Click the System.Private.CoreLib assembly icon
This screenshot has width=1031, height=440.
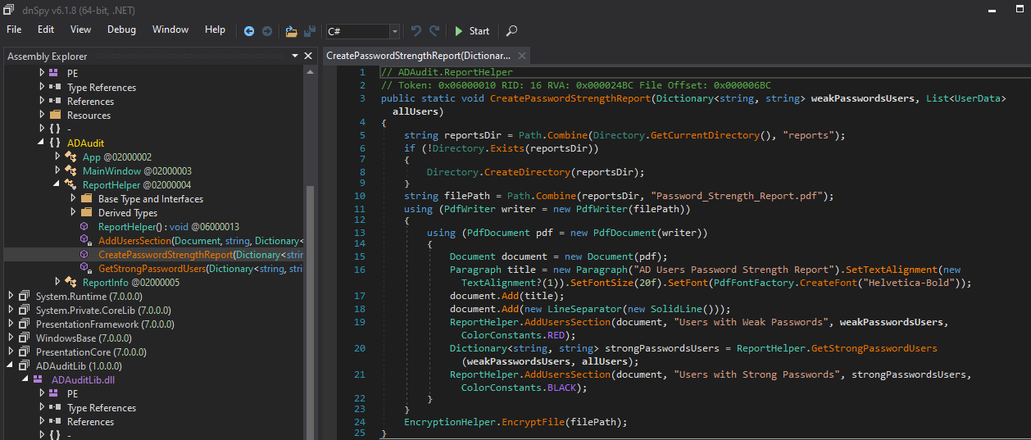coord(25,310)
